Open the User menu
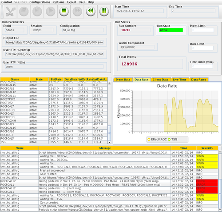222x212 pixels. (82, 2)
